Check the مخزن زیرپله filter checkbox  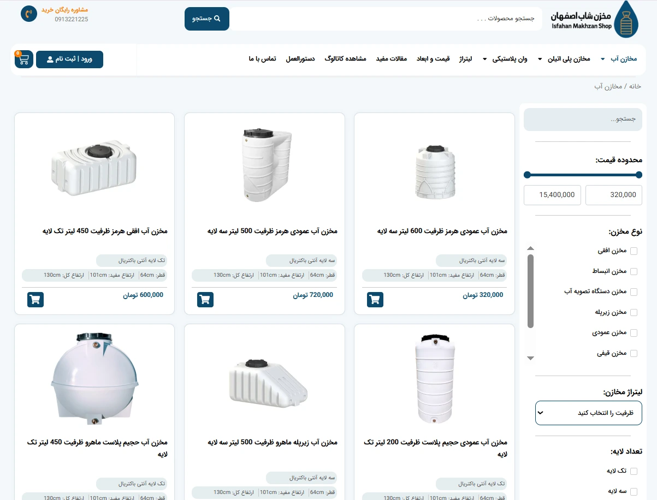click(x=634, y=313)
